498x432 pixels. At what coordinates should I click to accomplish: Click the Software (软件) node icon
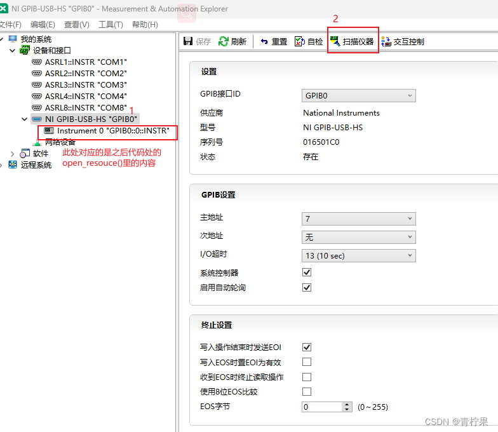pos(25,154)
